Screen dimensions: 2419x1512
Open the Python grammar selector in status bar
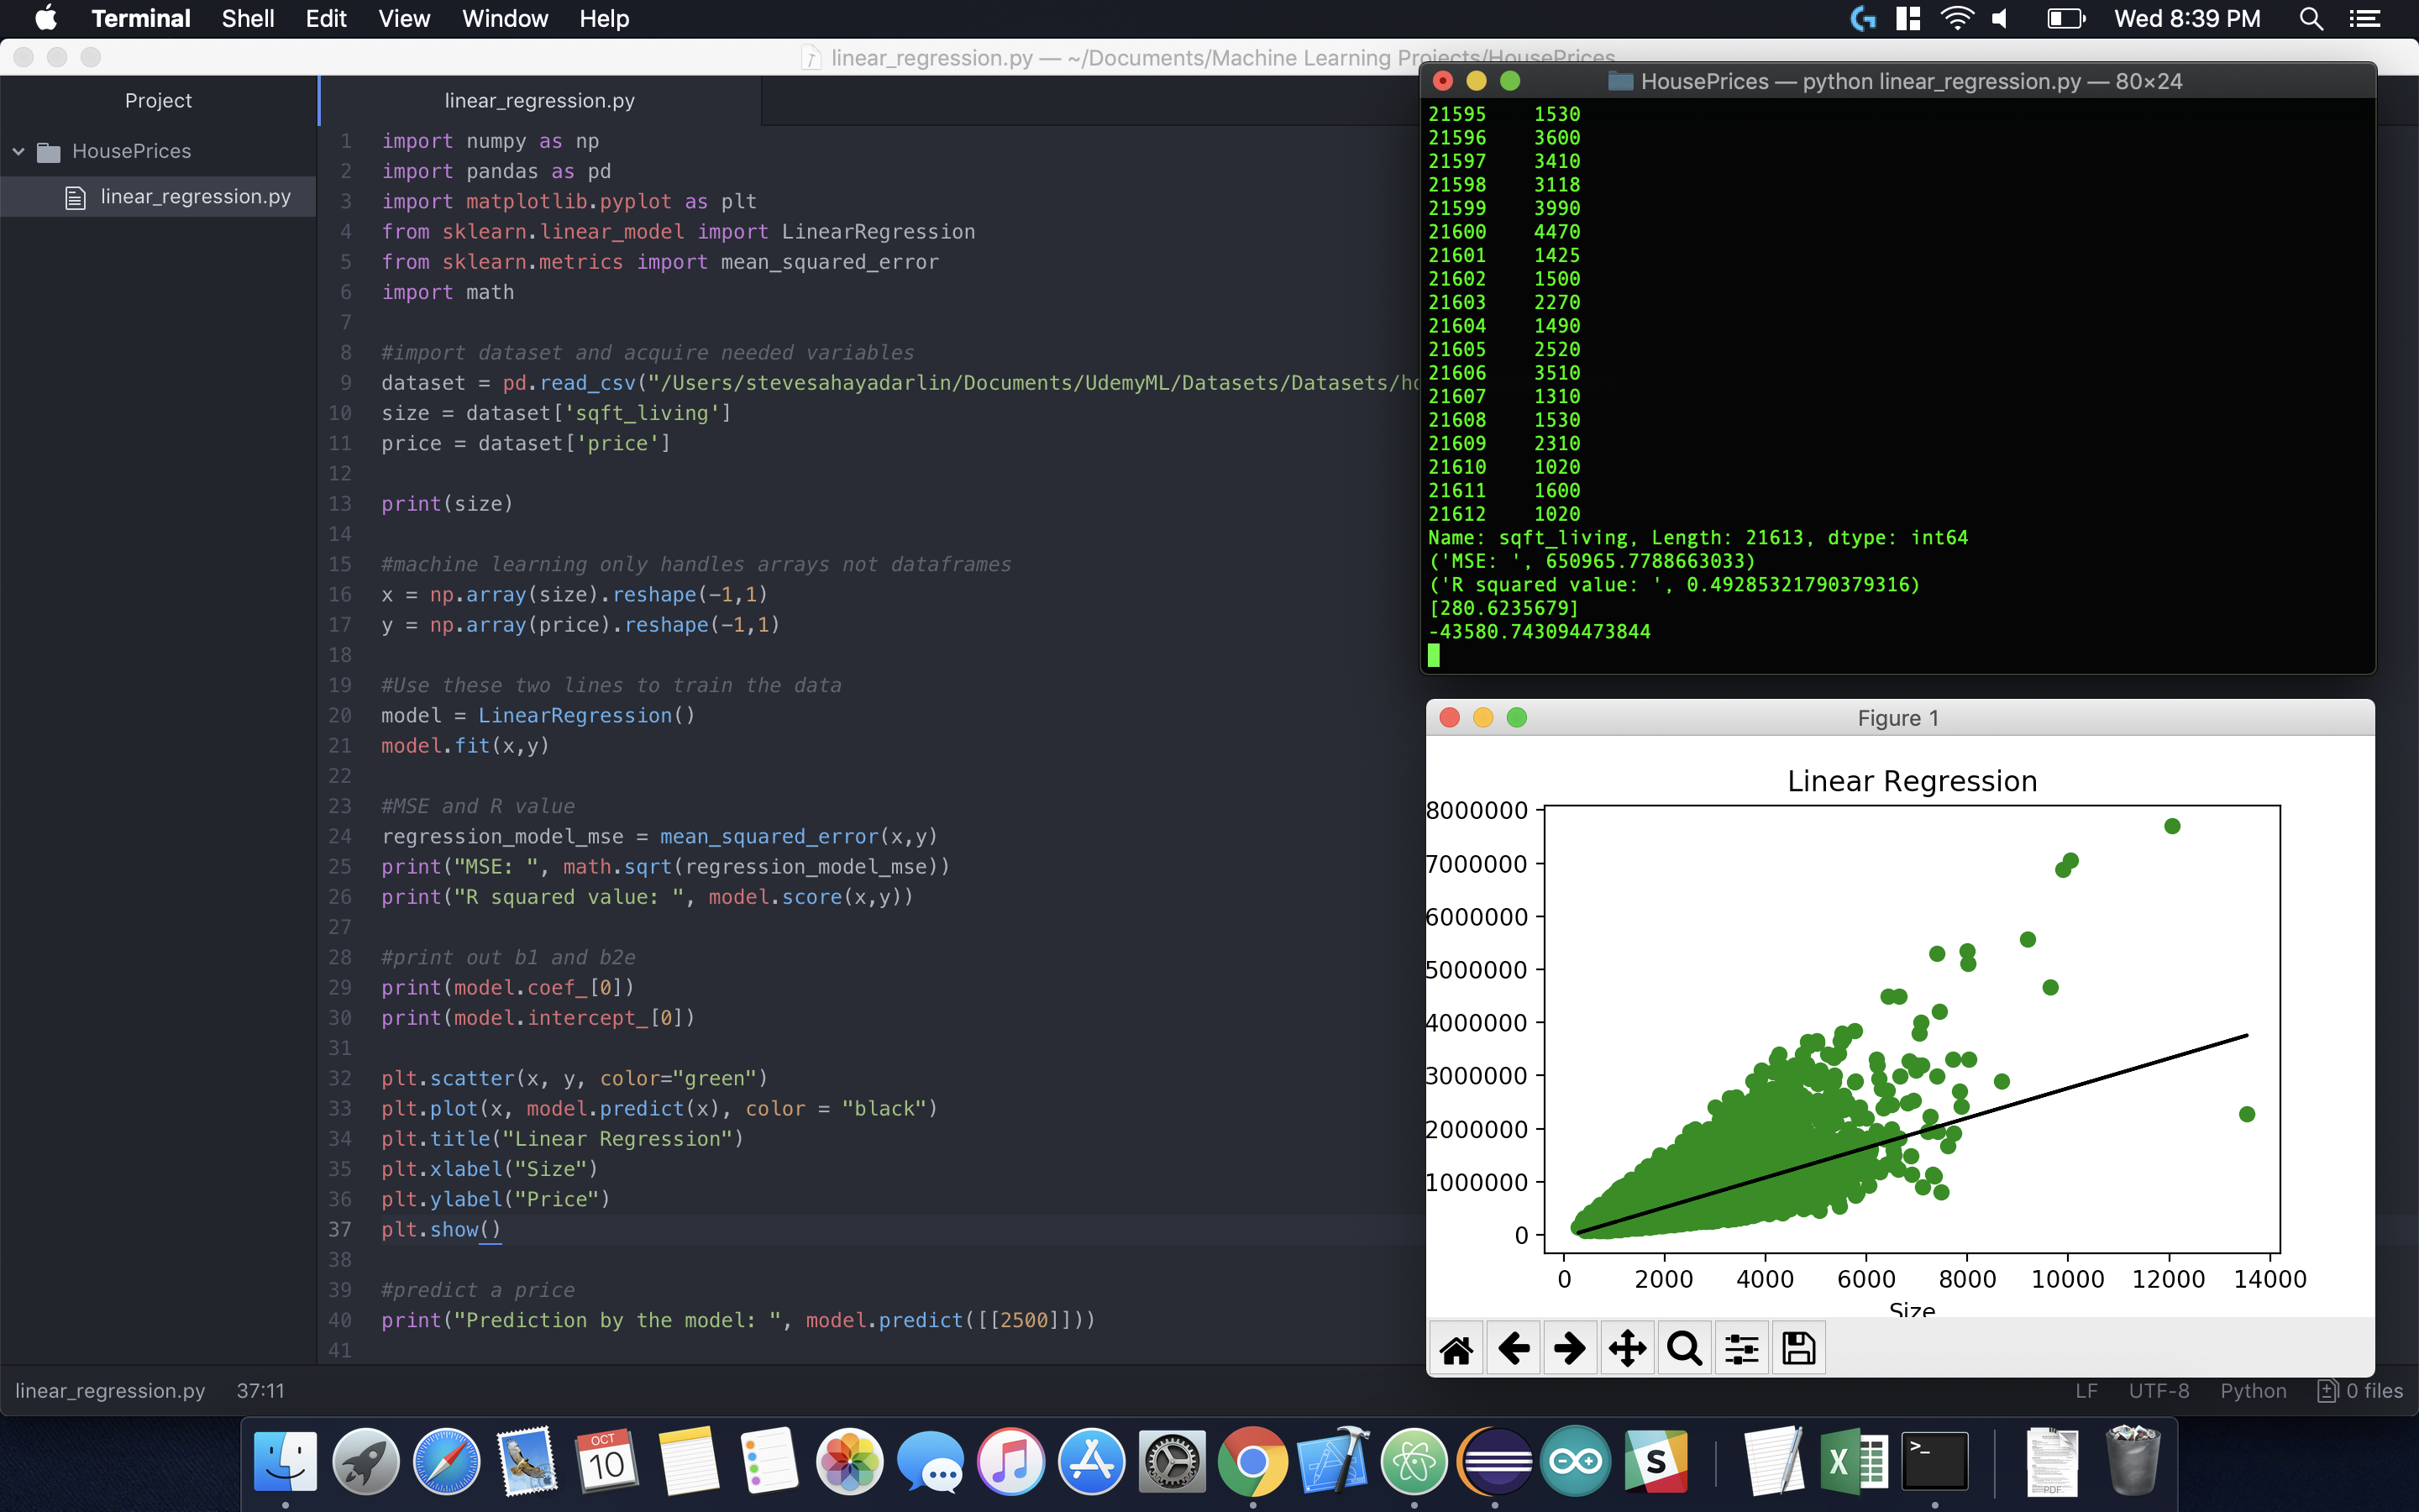tap(2253, 1390)
